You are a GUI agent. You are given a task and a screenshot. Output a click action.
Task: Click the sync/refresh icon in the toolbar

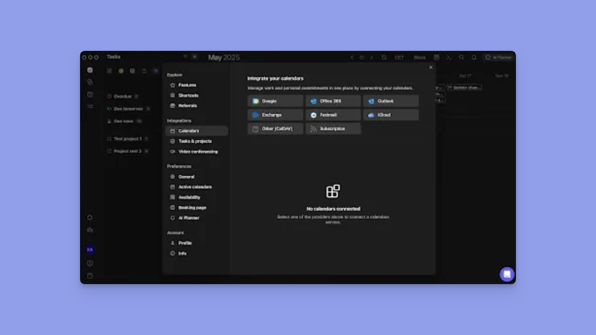tap(384, 57)
